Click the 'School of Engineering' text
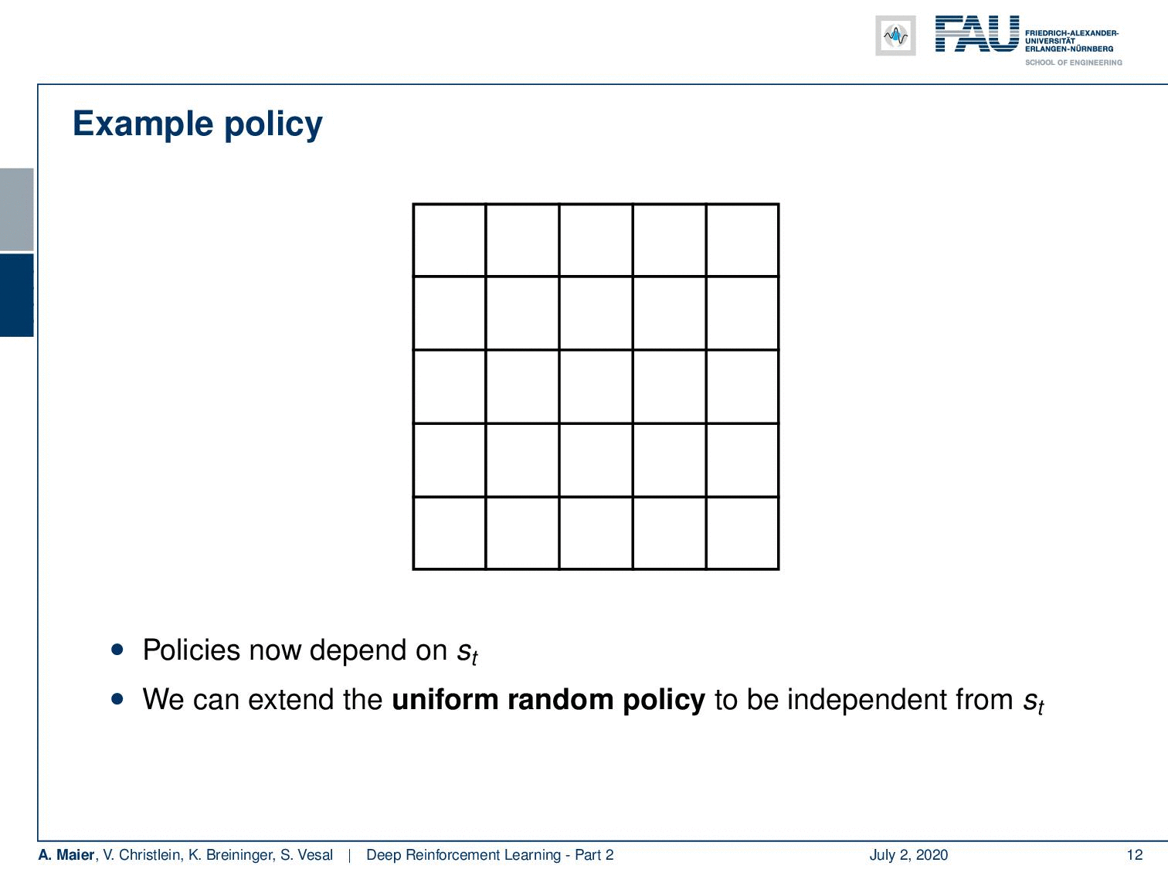This screenshot has height=876, width=1168. coord(1074,63)
